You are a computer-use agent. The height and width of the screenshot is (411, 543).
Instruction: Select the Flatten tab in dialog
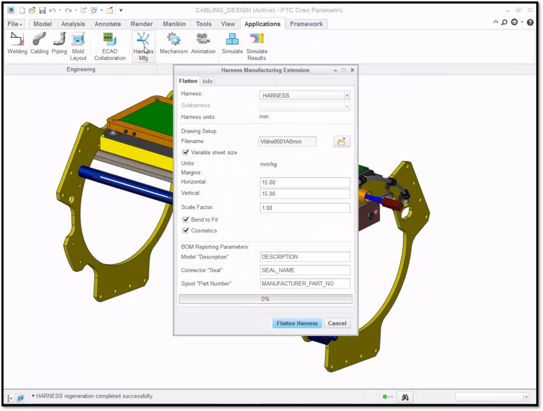tap(188, 81)
